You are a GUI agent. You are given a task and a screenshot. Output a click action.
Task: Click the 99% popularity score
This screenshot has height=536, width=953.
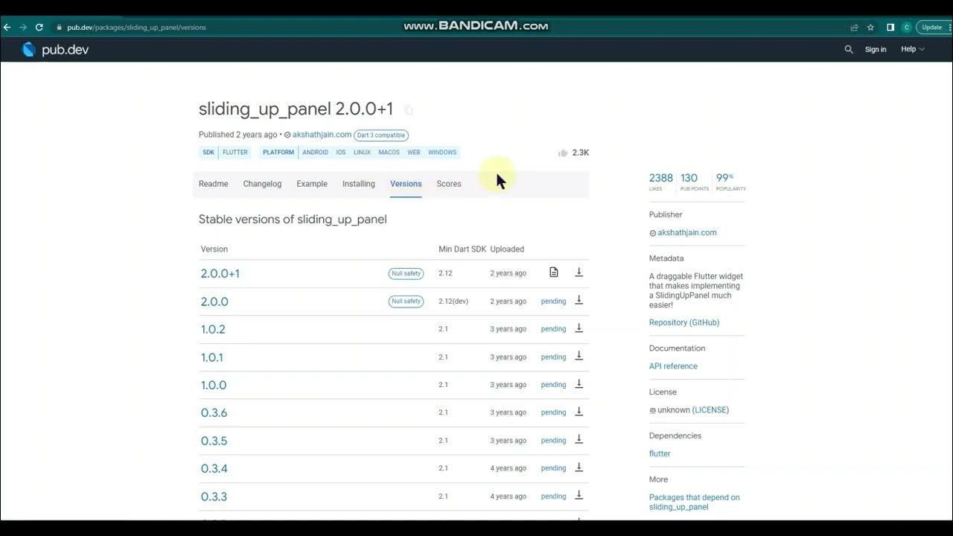pos(730,182)
